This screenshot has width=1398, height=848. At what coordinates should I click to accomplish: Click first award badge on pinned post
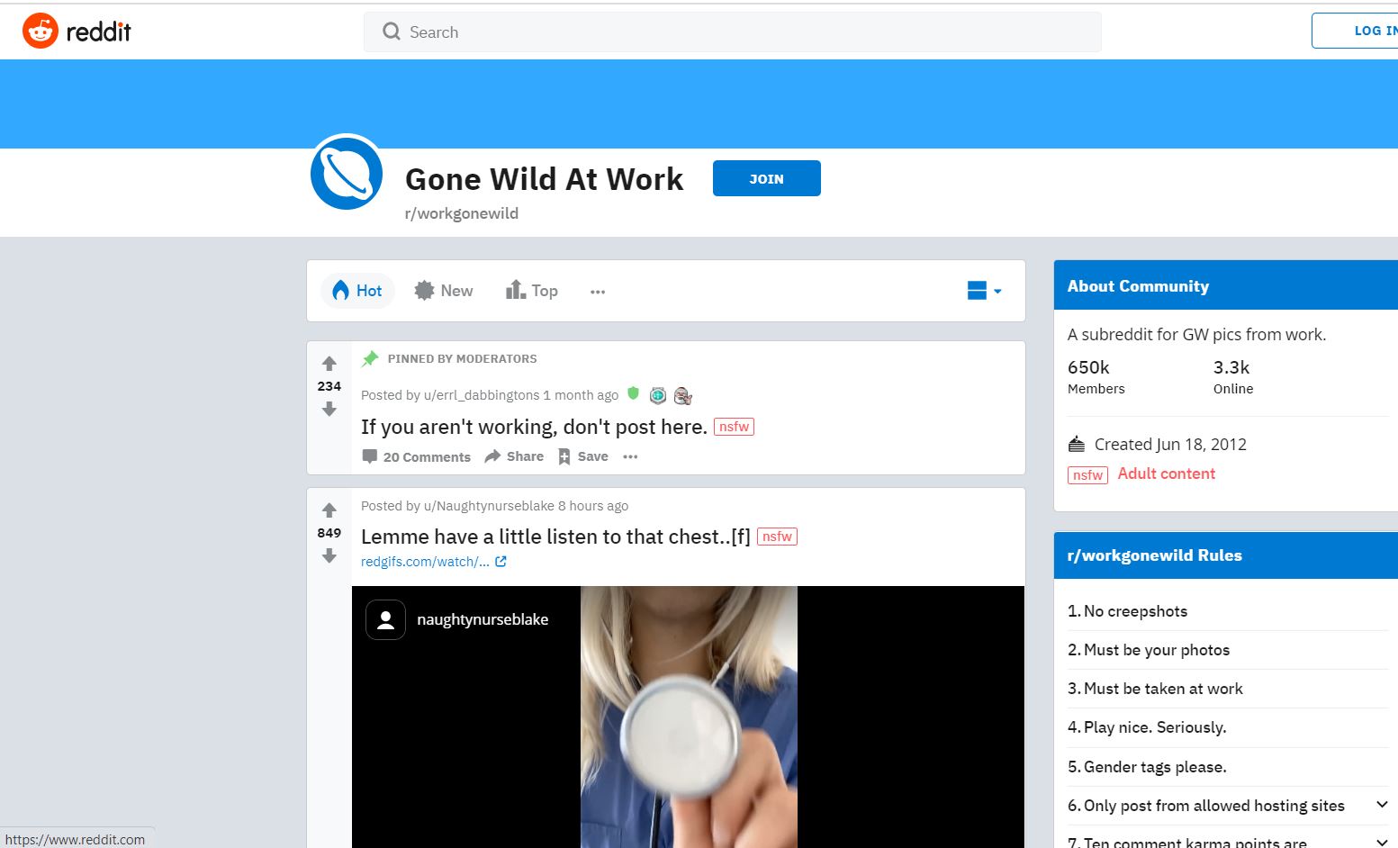point(658,395)
